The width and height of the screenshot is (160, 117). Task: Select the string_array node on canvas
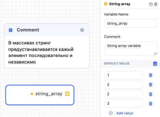[x=40, y=95]
